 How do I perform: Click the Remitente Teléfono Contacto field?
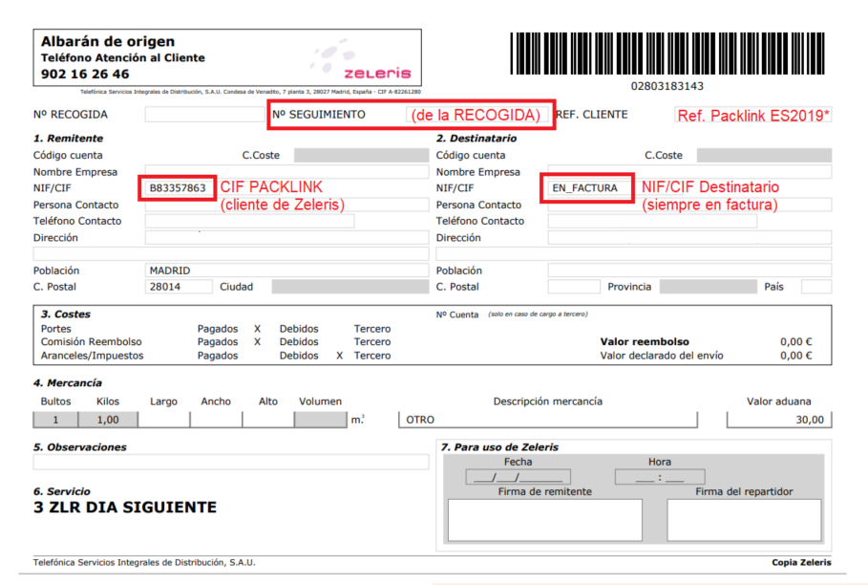(x=249, y=221)
